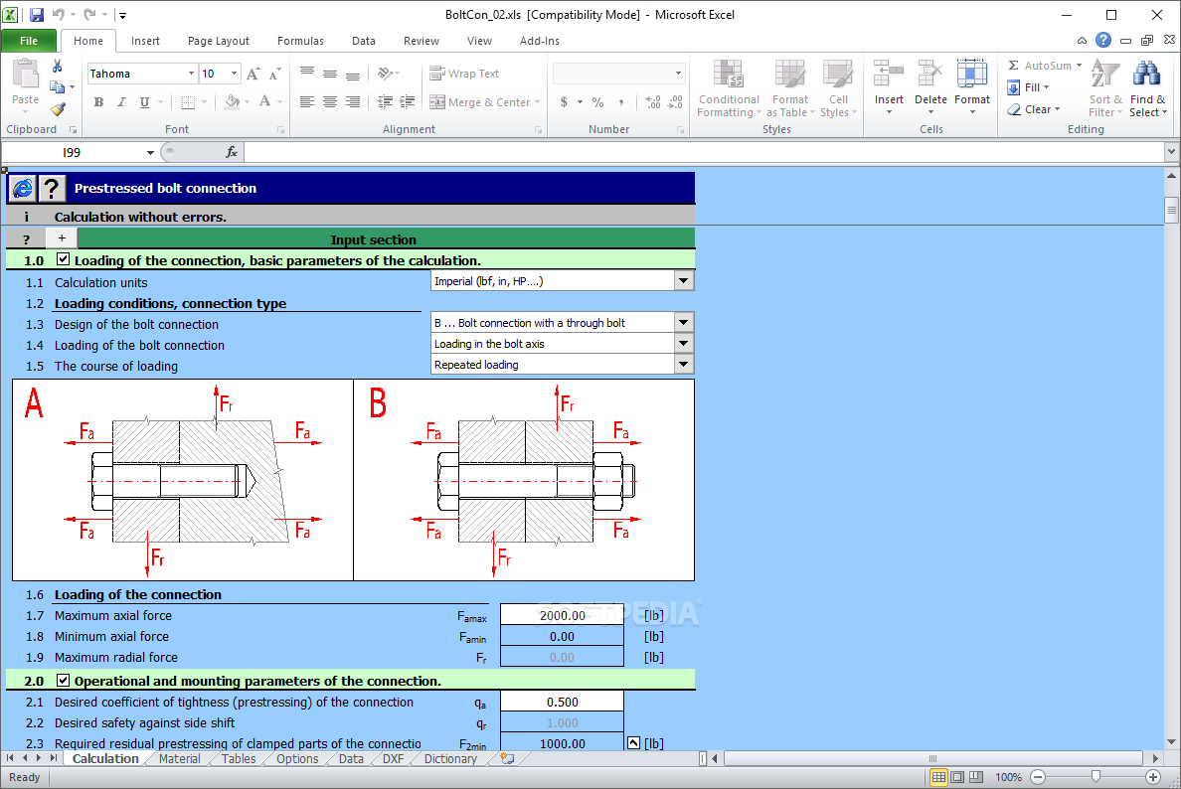This screenshot has height=789, width=1181.
Task: Click the zoom out minus button
Action: 1038,777
